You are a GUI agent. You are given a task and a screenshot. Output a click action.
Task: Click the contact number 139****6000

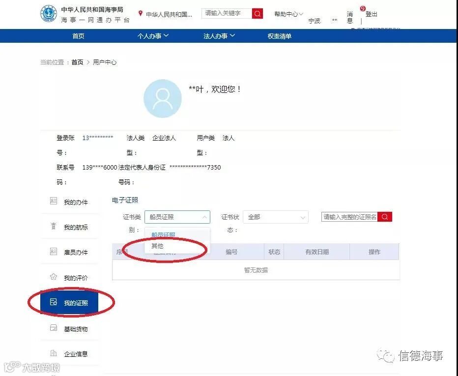(100, 168)
